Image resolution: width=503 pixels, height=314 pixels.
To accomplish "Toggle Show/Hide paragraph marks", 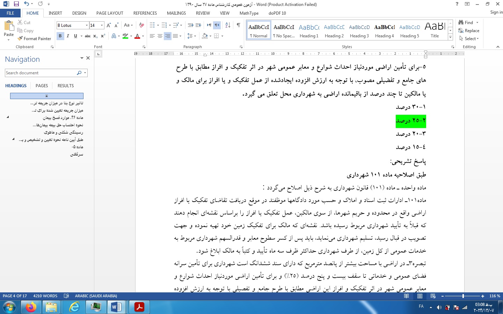I will click(238, 25).
